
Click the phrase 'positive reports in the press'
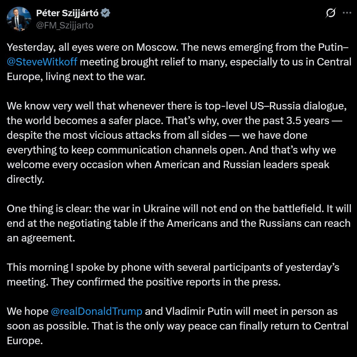(x=213, y=282)
